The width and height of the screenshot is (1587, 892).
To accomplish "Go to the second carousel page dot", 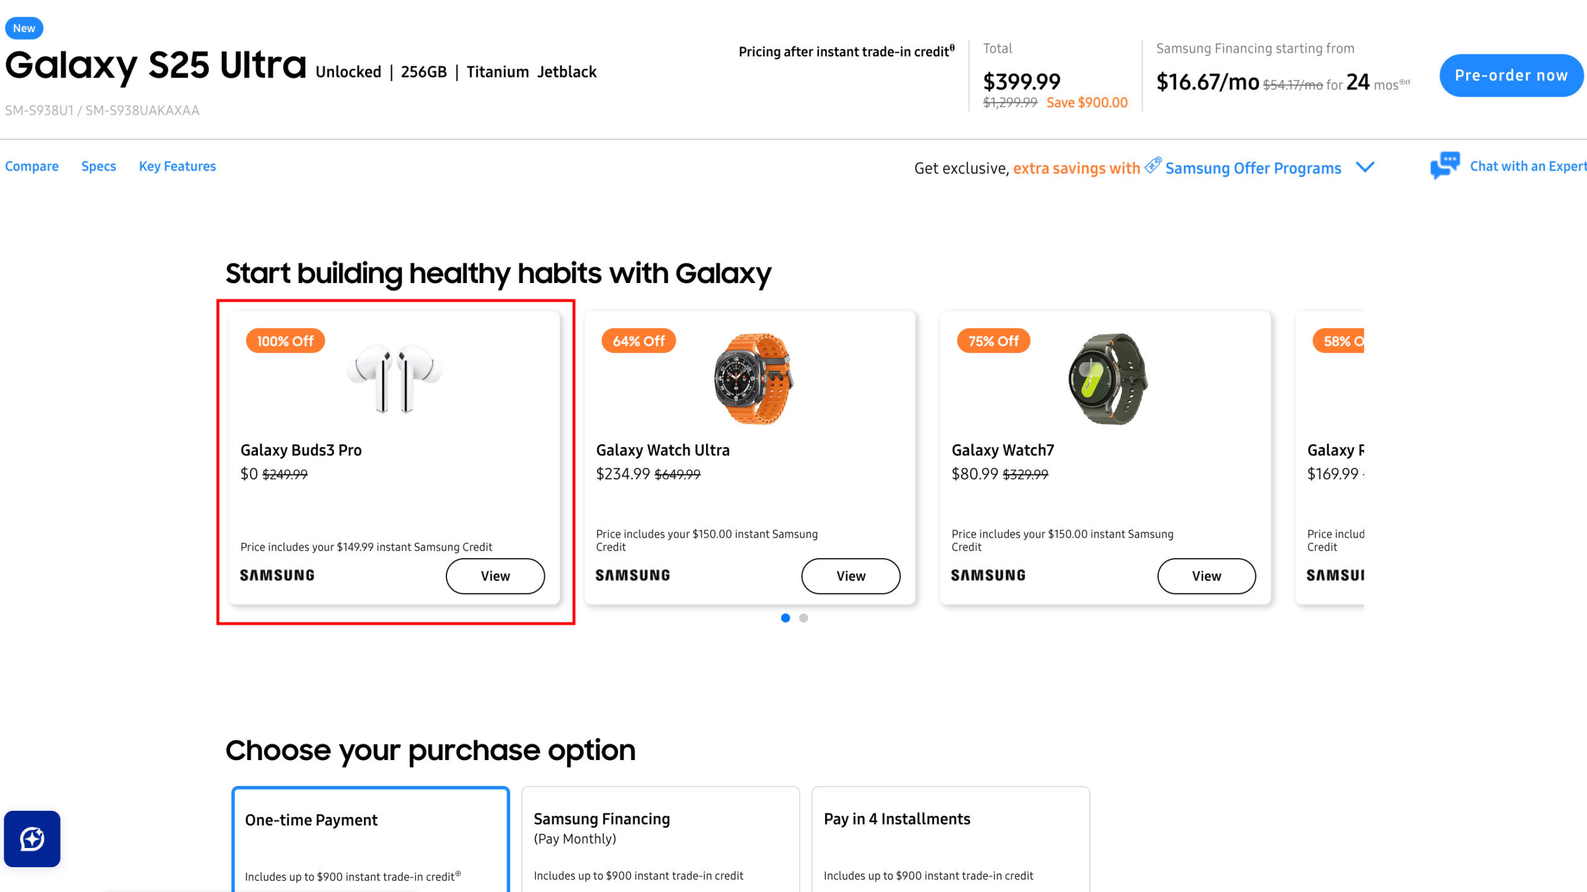I will 803,618.
